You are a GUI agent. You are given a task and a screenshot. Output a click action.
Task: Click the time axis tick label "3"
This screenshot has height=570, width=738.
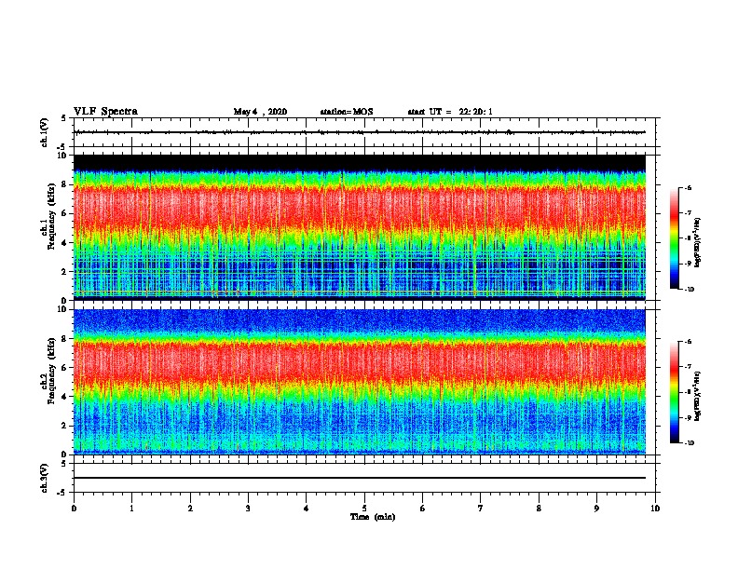click(x=248, y=509)
